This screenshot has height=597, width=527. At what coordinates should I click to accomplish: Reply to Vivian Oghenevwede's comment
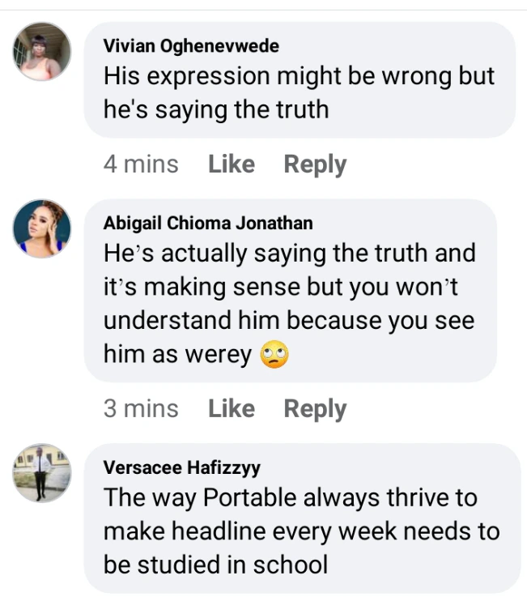pyautogui.click(x=315, y=164)
